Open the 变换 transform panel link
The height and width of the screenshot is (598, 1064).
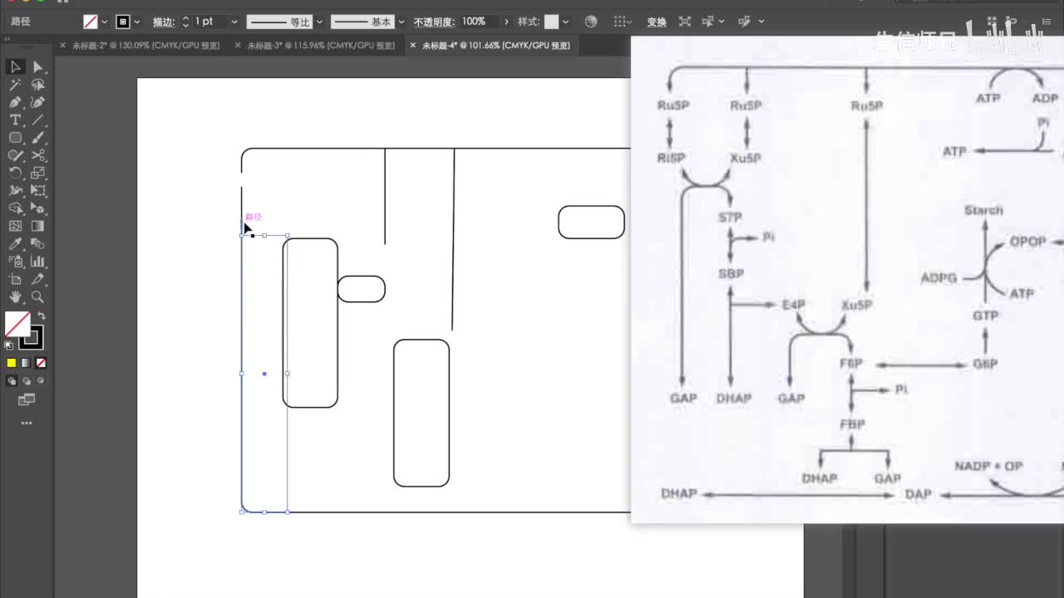pos(657,22)
